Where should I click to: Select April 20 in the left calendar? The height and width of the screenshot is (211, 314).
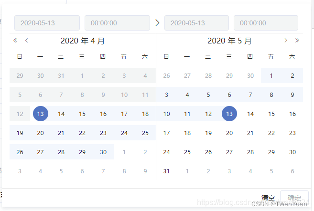click(x=41, y=133)
